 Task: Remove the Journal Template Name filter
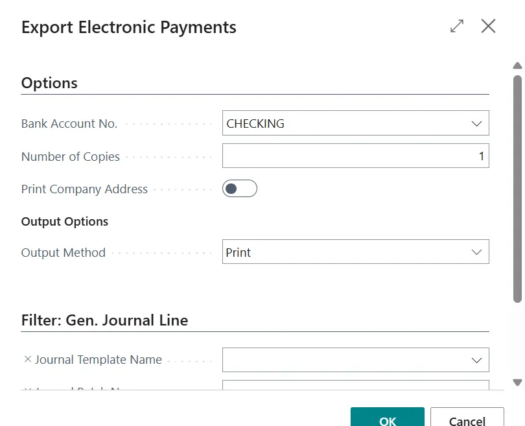[27, 359]
